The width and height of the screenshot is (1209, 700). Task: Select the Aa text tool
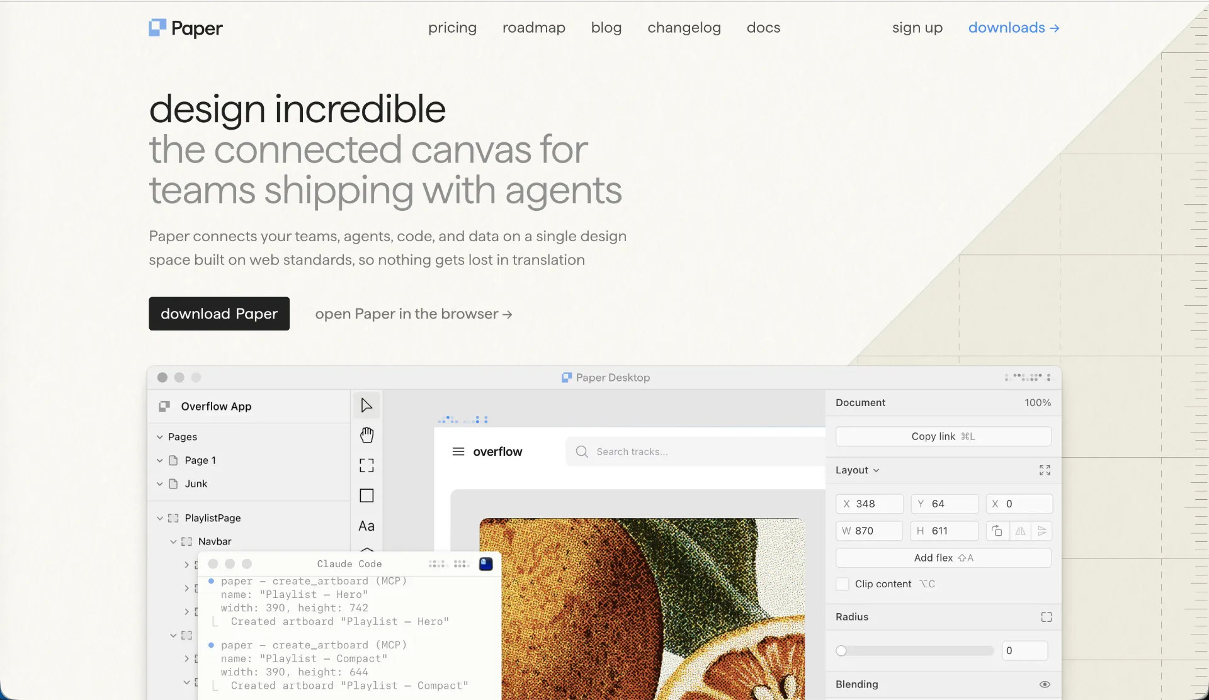pos(366,526)
